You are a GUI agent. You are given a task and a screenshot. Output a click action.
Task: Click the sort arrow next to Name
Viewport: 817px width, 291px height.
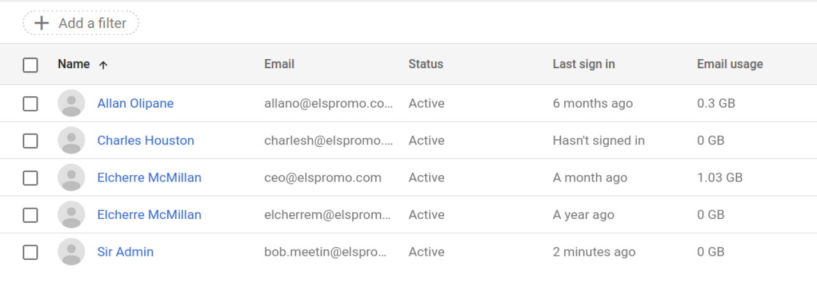tap(103, 65)
